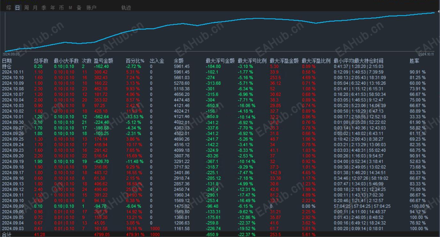Click the 胜率 column header
Viewport: 440px width, 237px height.
pyautogui.click(x=414, y=61)
